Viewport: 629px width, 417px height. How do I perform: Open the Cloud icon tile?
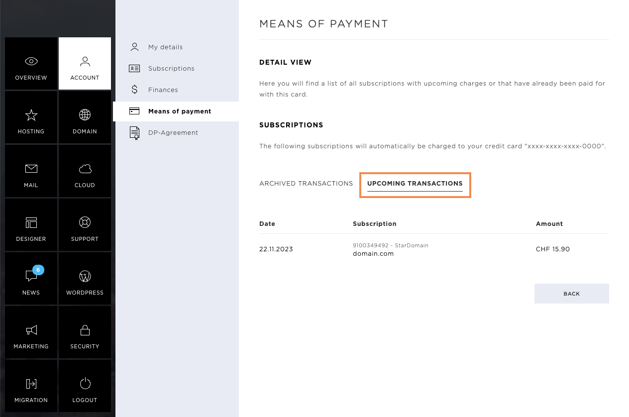pos(85,171)
